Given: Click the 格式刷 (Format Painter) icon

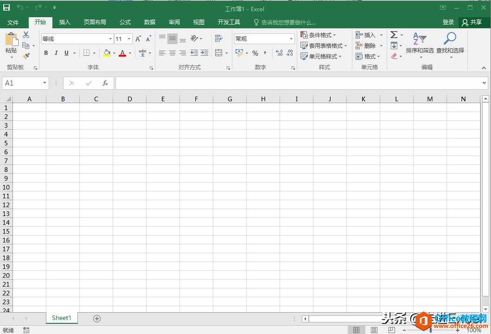Looking at the screenshot, I should [x=26, y=56].
